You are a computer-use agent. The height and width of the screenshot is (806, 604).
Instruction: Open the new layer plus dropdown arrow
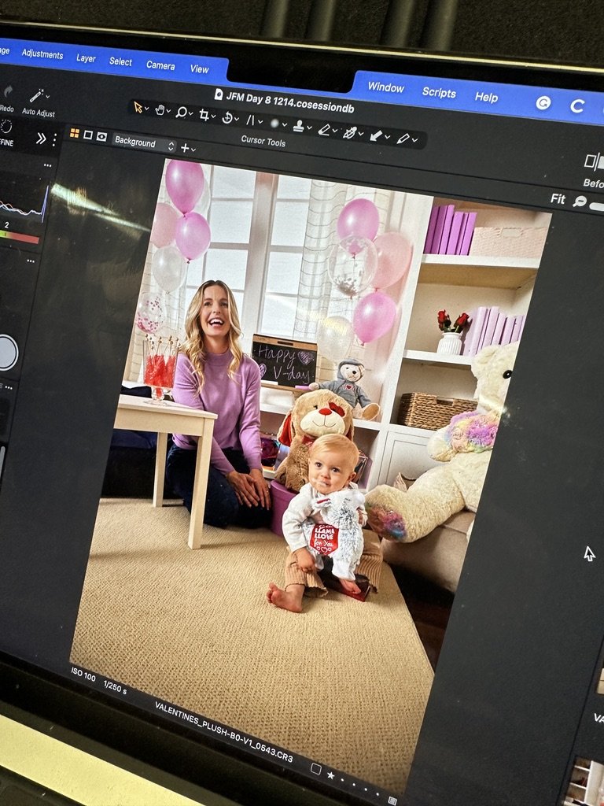pyautogui.click(x=193, y=150)
